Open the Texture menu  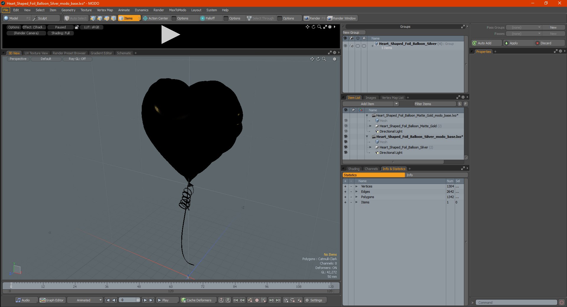[x=86, y=10]
